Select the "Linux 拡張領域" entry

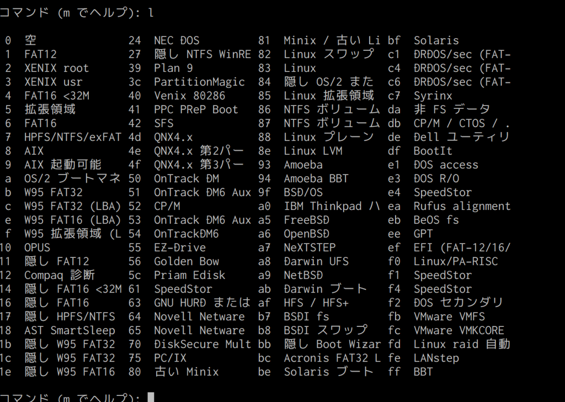click(329, 96)
